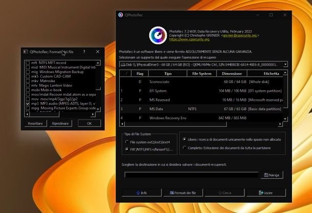Click the Etichetta column header
Image resolution: width=312 pixels, height=213 pixels.
point(265,74)
